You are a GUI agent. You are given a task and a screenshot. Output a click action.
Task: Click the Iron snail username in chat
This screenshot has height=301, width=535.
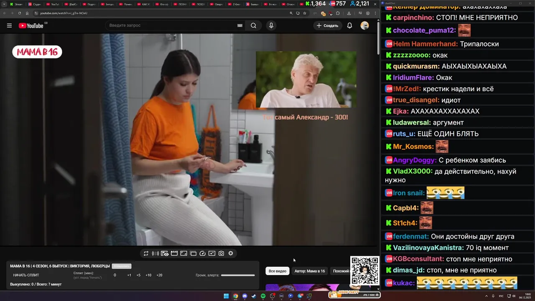(x=409, y=193)
